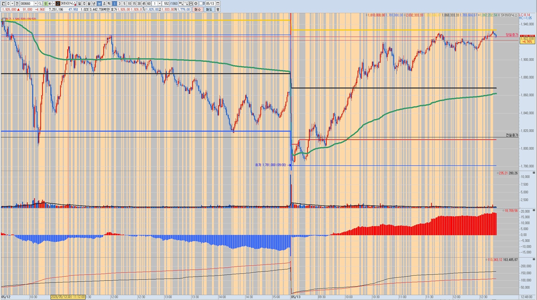Click the 평 button next to 매도
Image resolution: width=537 pixels, height=300 pixels.
[x=218, y=9]
